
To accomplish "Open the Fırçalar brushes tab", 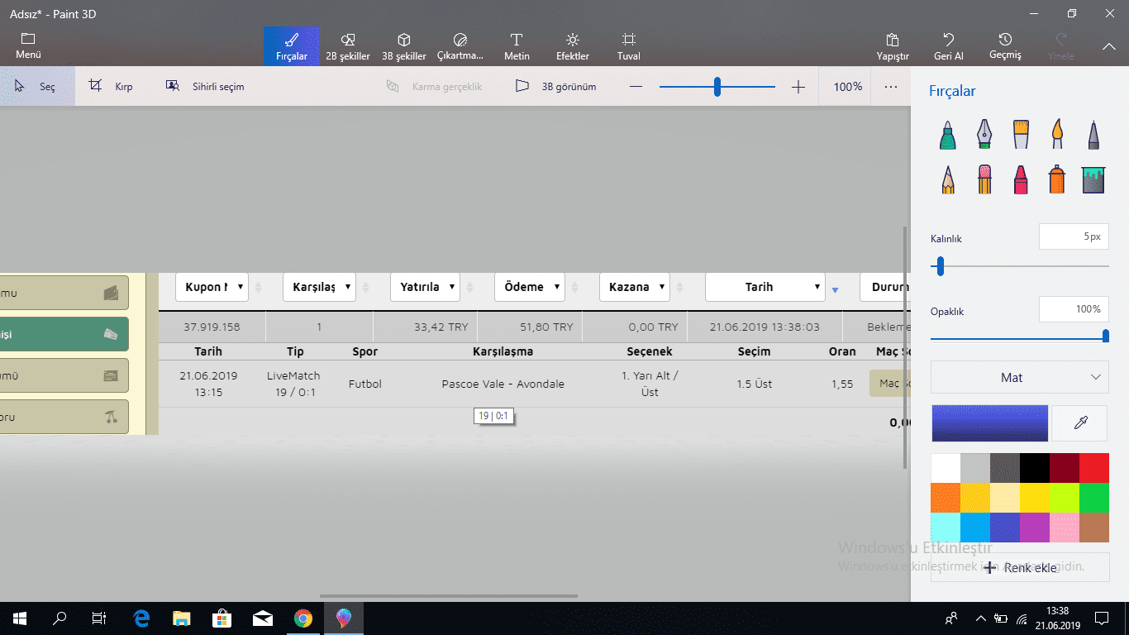I will pyautogui.click(x=292, y=46).
